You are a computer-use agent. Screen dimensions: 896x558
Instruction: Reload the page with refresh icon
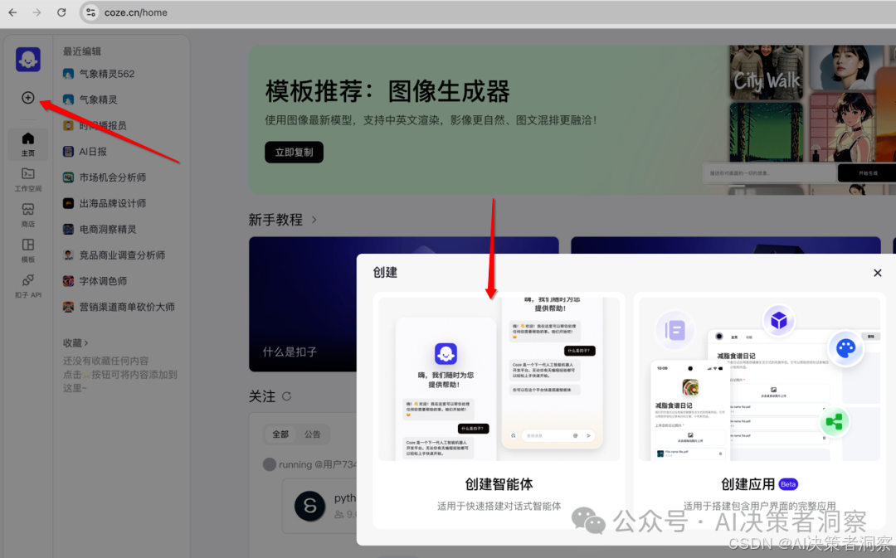coord(61,12)
